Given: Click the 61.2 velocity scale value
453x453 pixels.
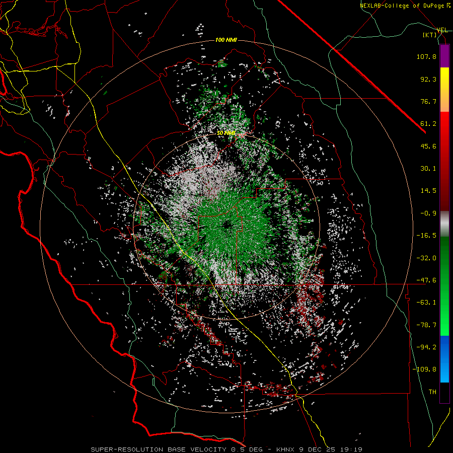Looking at the screenshot, I should pos(428,124).
